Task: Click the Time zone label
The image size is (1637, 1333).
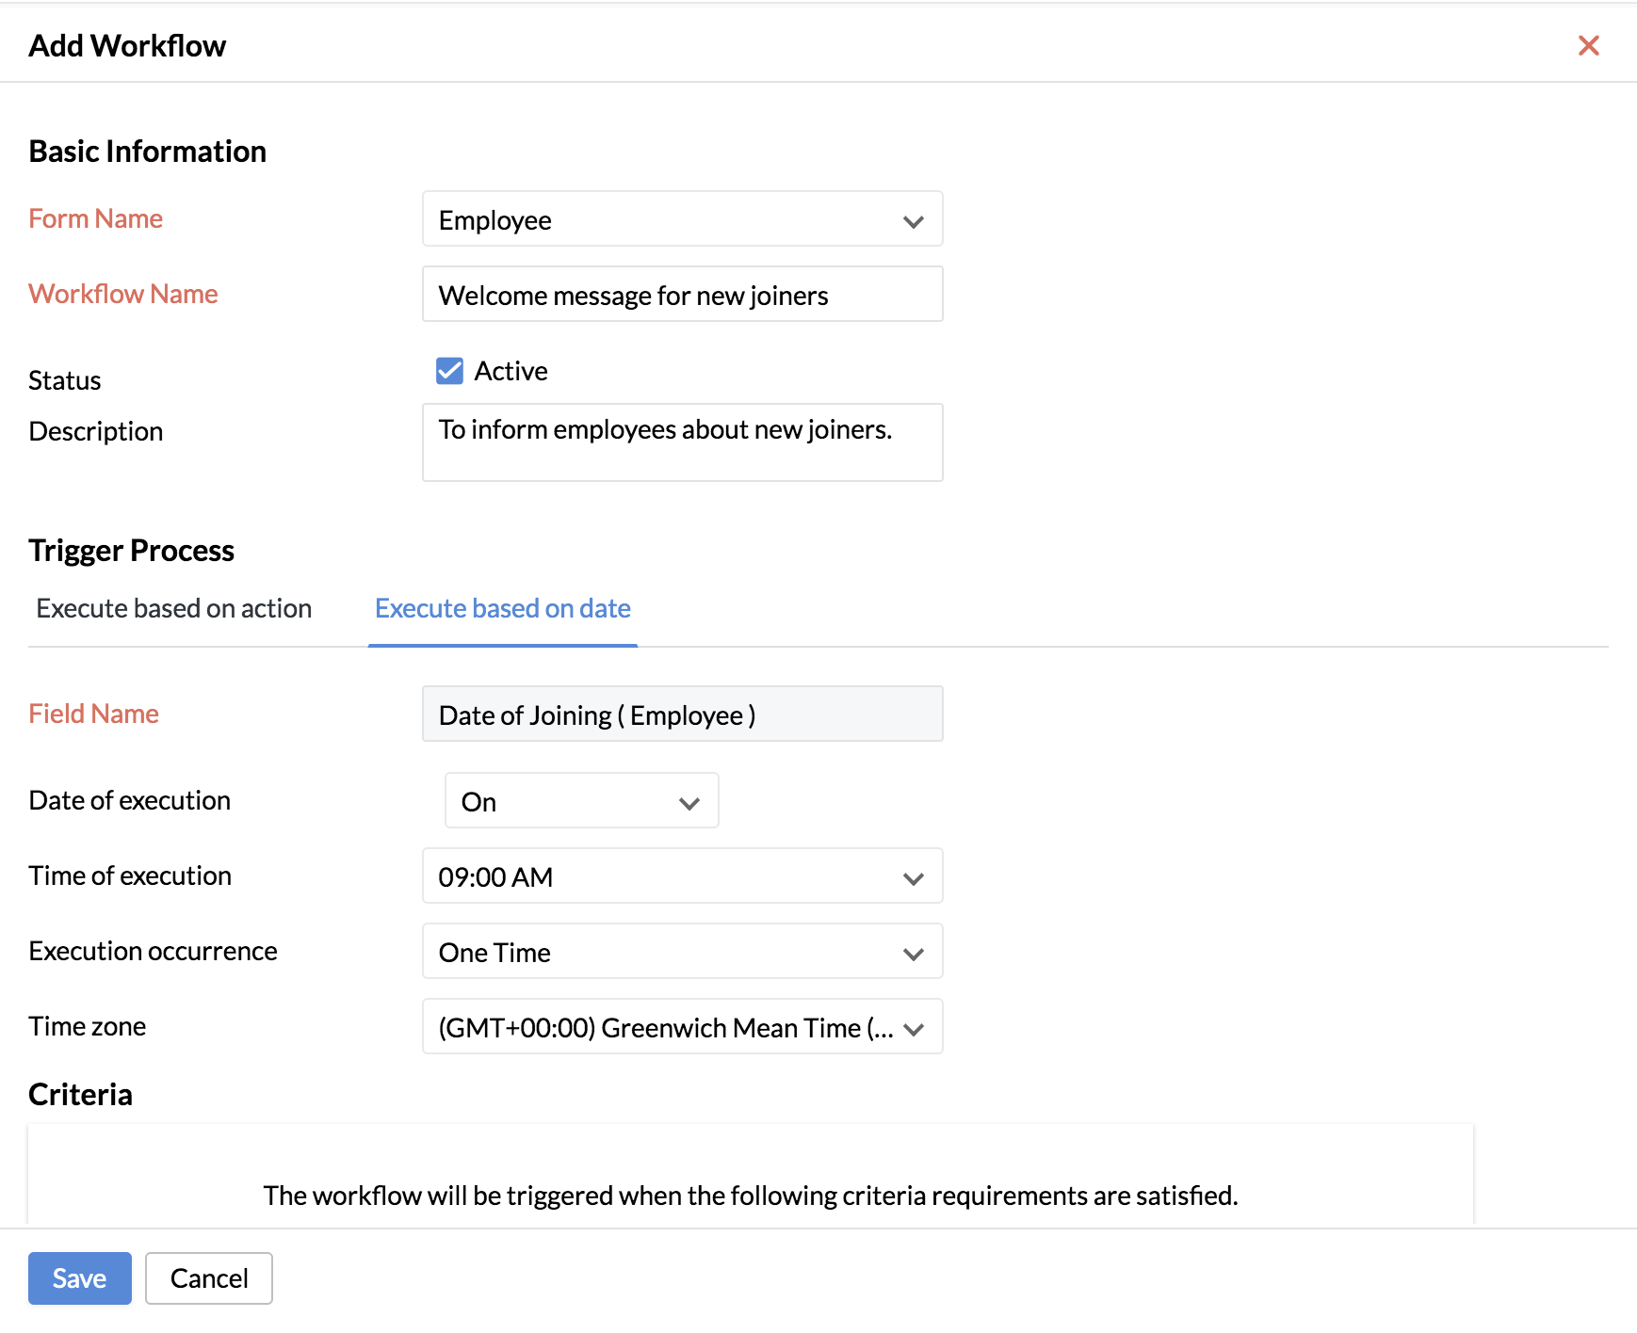Action: [87, 1026]
